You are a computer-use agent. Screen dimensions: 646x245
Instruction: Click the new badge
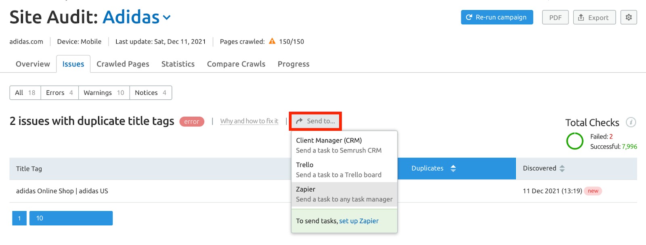coord(593,191)
